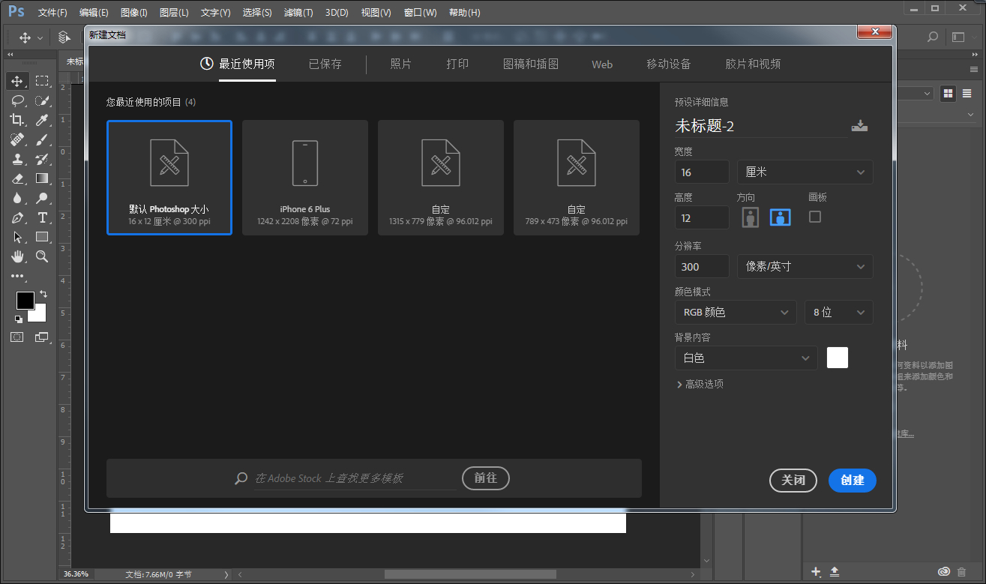
Task: Toggle Quick Mask mode
Action: pyautogui.click(x=17, y=337)
